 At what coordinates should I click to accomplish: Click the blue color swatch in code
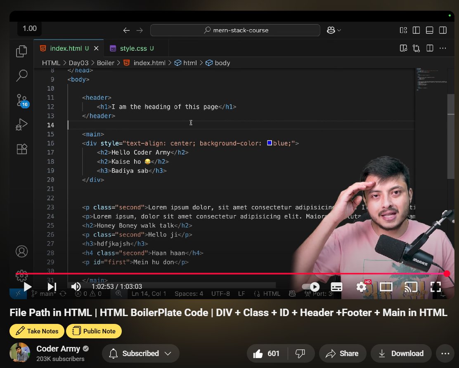pyautogui.click(x=269, y=143)
